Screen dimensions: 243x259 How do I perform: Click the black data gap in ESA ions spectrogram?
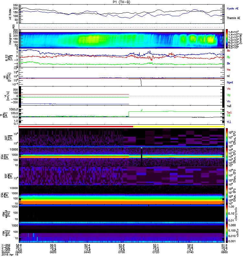point(142,157)
